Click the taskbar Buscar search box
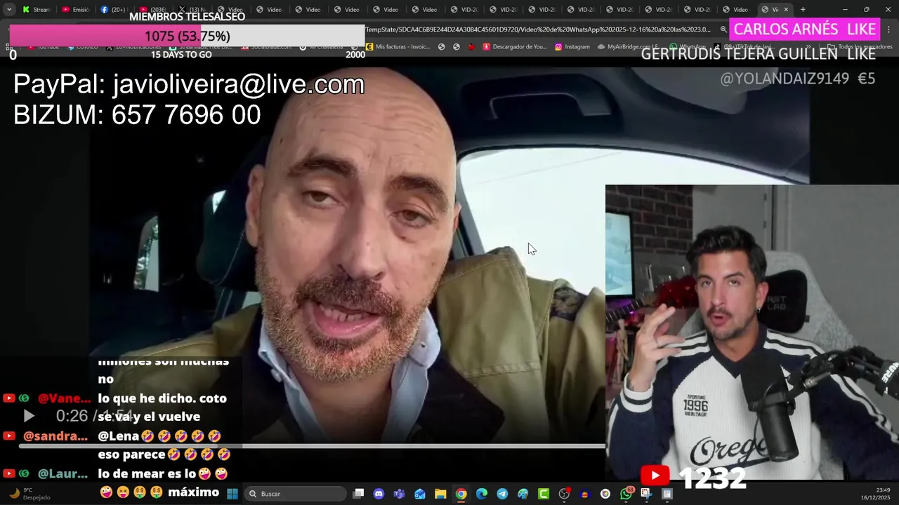The image size is (899, 505). coord(296,494)
